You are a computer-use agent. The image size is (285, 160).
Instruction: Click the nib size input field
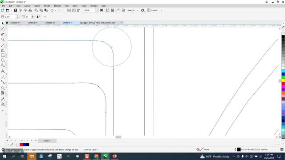coord(10,17)
